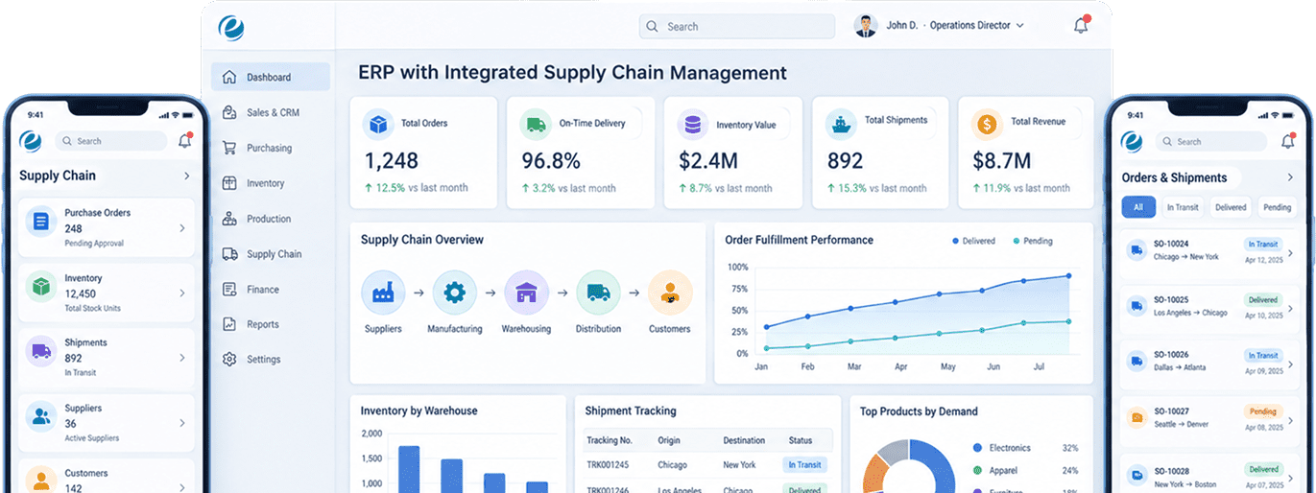
Task: Click John D. profile avatar
Action: tap(866, 26)
